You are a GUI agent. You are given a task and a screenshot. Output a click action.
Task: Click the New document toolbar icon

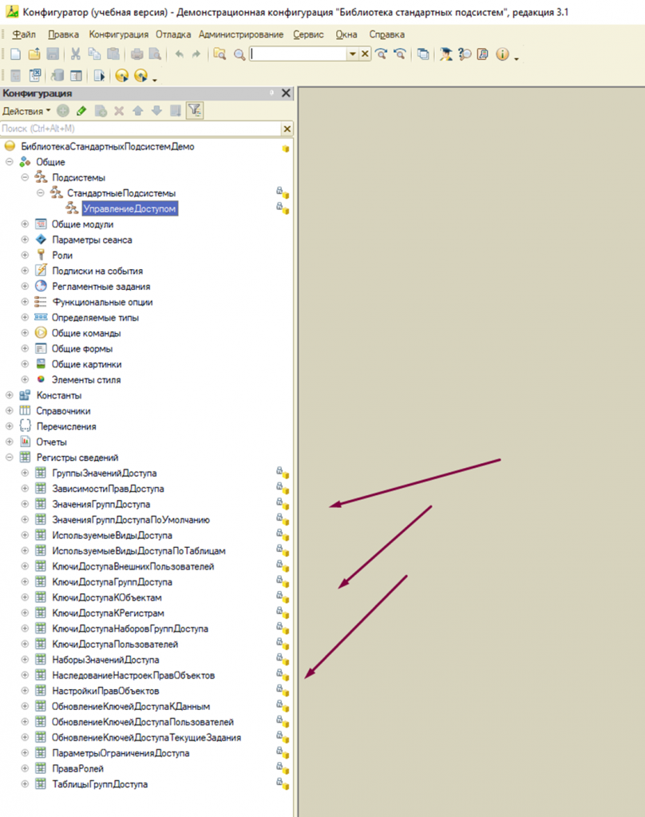(16, 54)
